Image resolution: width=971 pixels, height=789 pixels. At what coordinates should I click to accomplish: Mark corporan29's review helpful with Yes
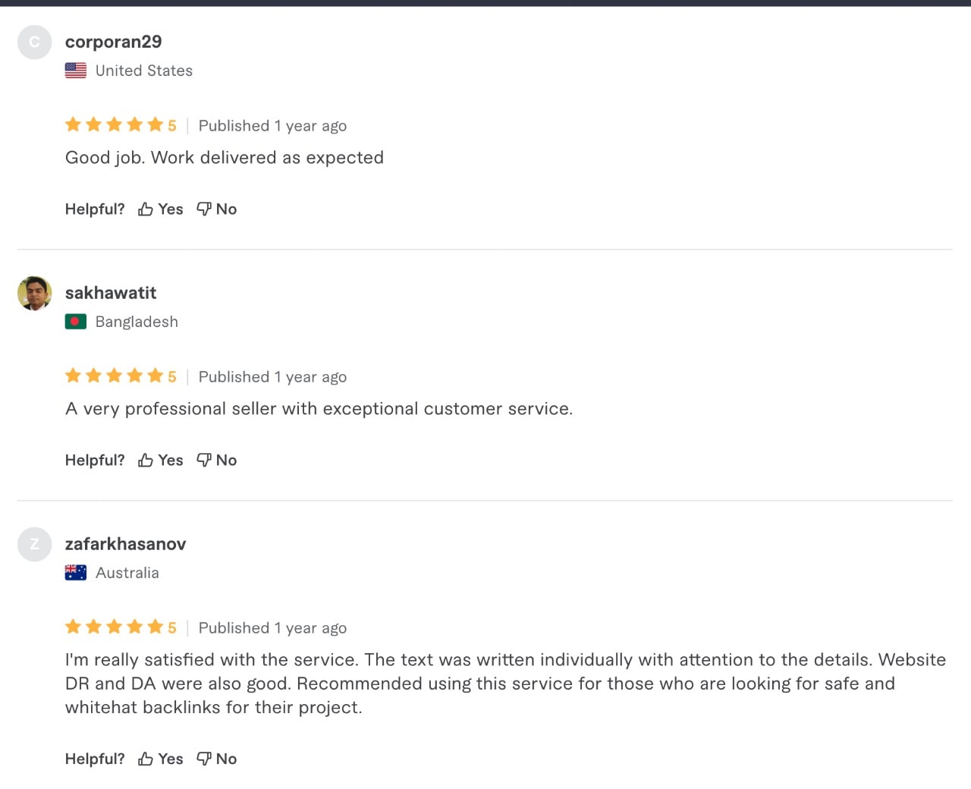click(x=161, y=209)
